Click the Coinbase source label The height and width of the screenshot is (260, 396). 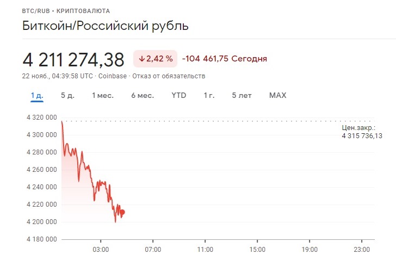[x=113, y=76]
